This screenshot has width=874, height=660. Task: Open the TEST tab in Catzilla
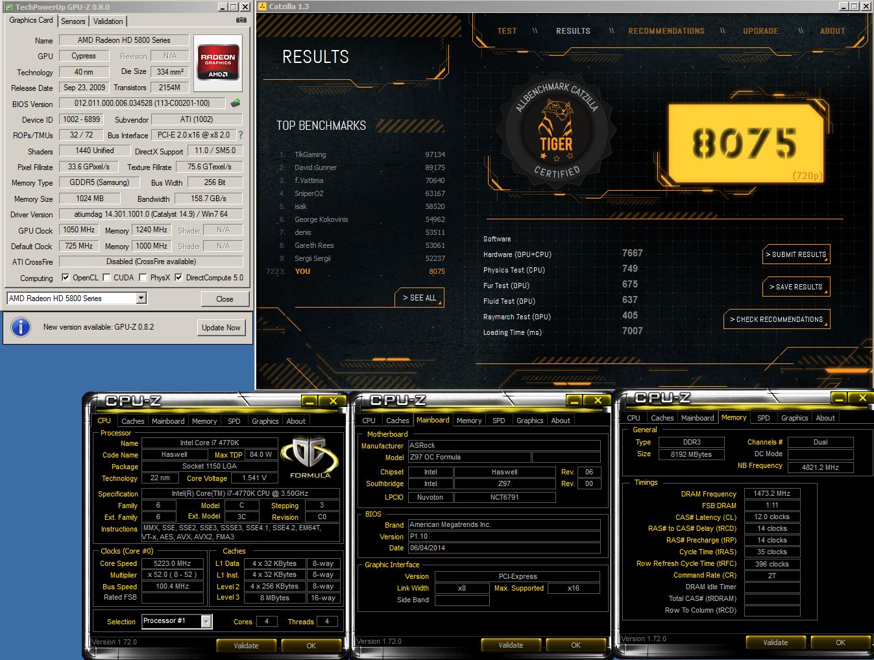(507, 31)
